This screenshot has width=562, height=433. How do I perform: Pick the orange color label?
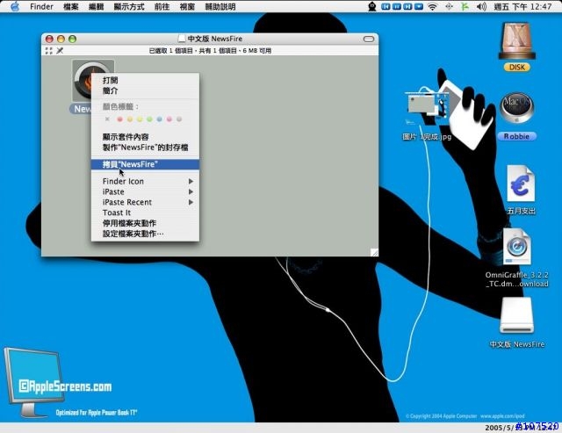coord(130,119)
